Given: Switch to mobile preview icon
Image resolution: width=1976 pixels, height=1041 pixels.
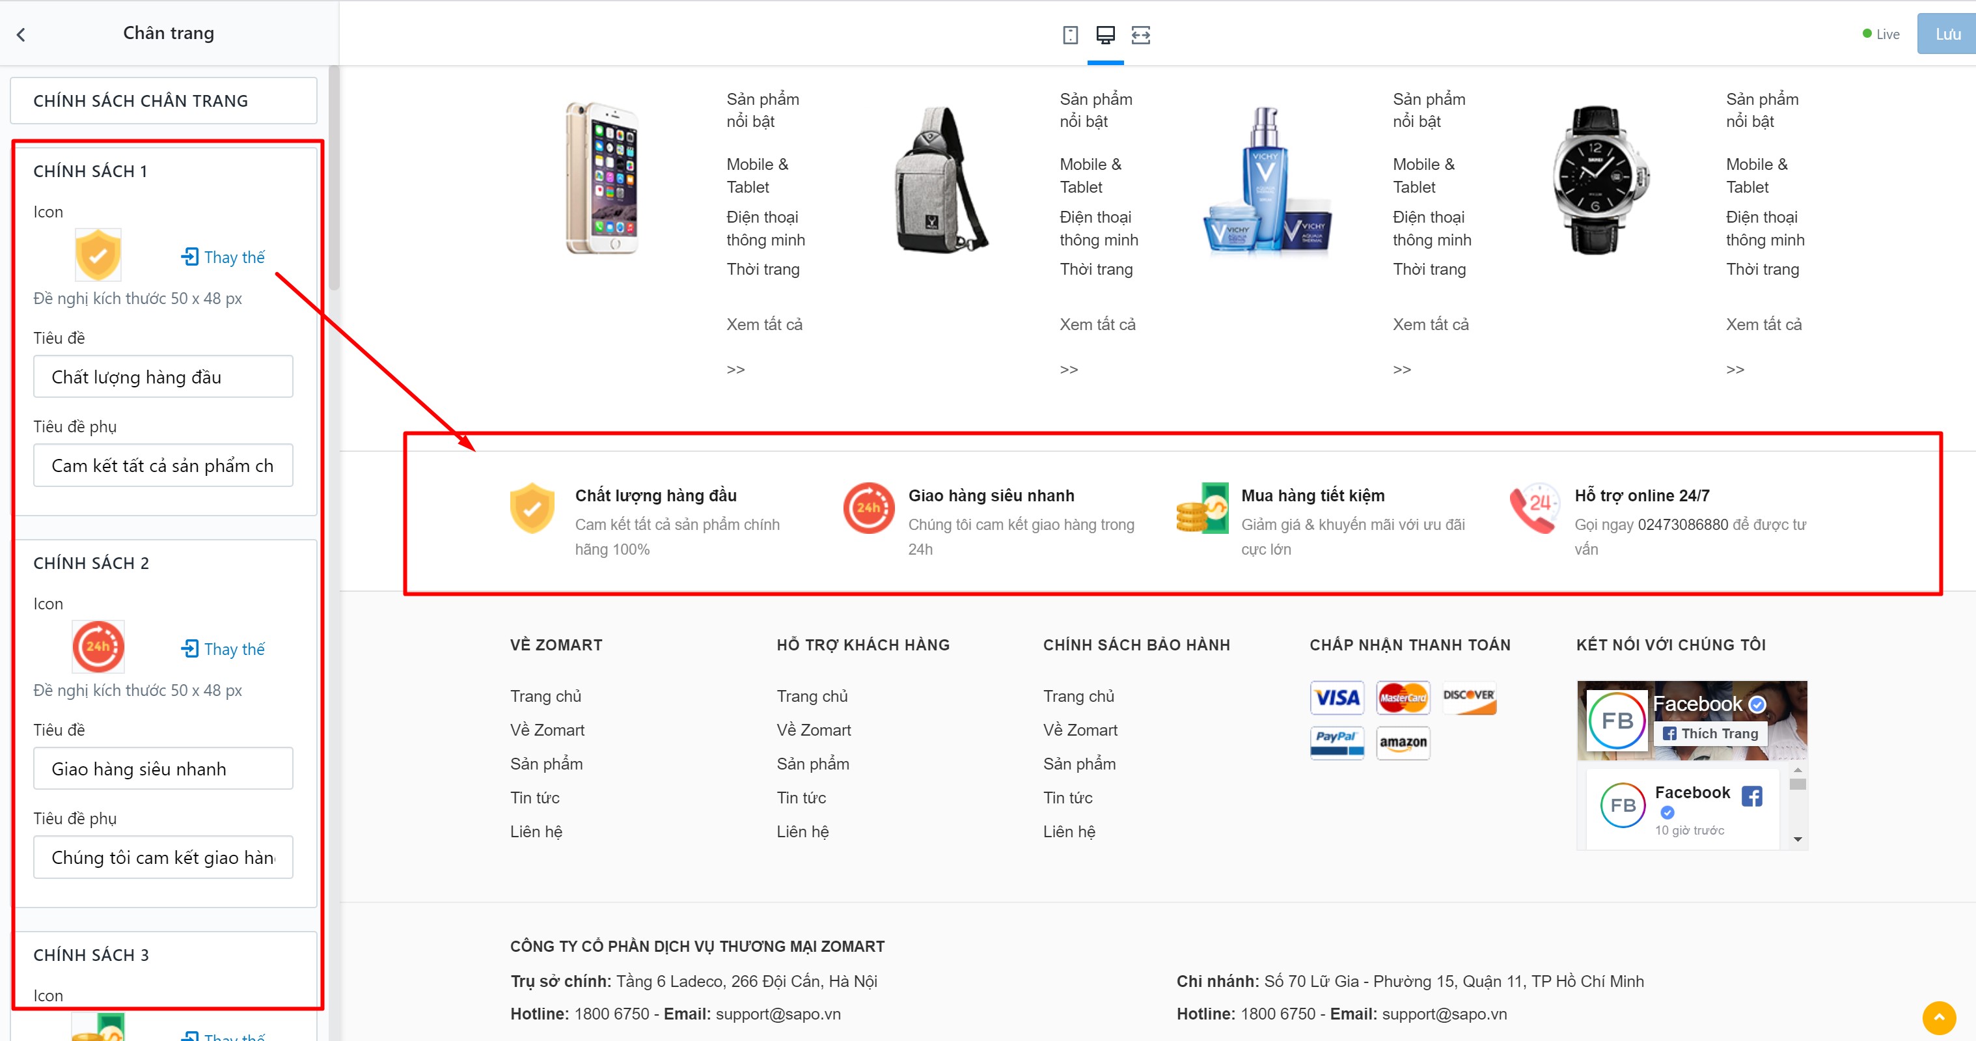Looking at the screenshot, I should pyautogui.click(x=1070, y=35).
